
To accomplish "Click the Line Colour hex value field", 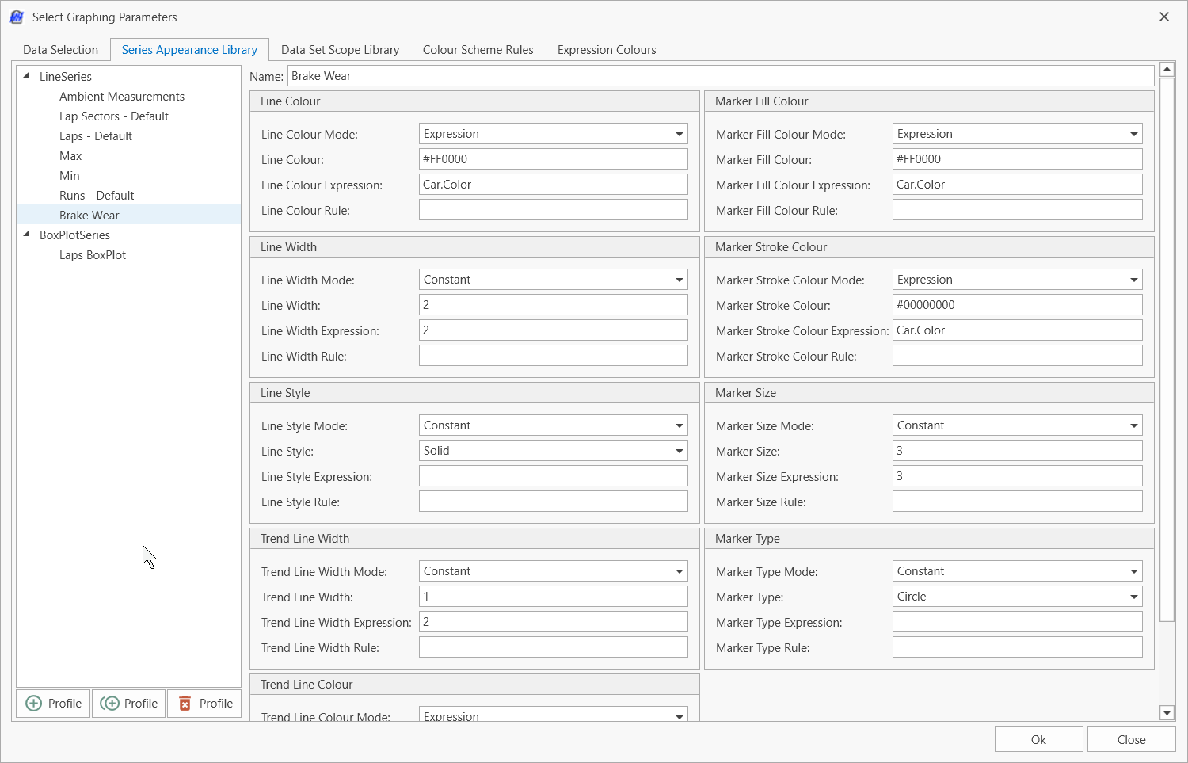I will click(x=553, y=159).
